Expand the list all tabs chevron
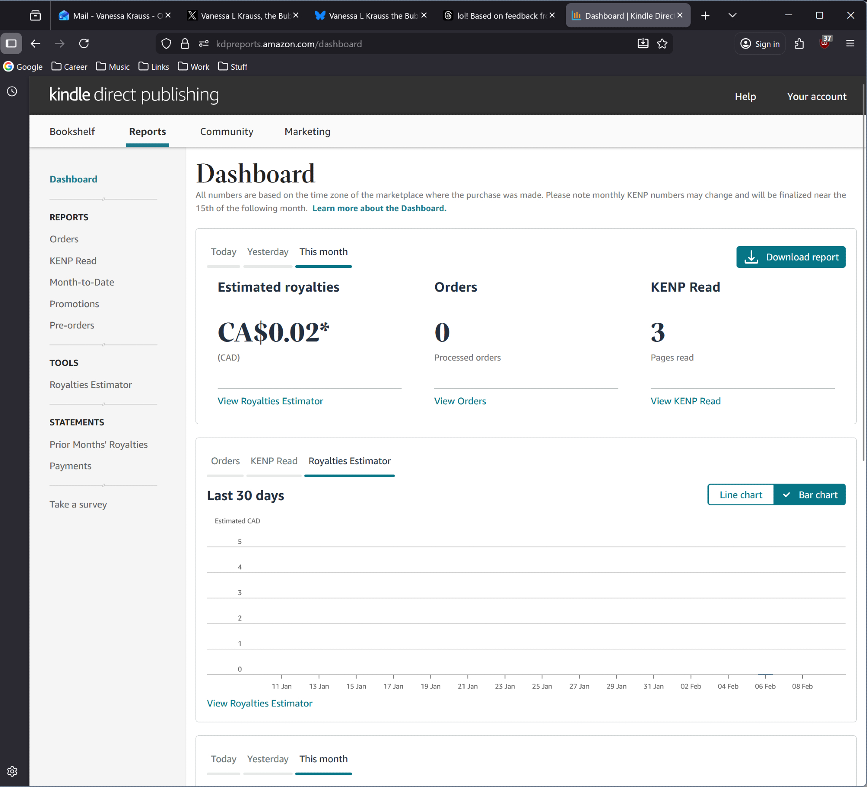Viewport: 867px width, 787px height. point(732,16)
